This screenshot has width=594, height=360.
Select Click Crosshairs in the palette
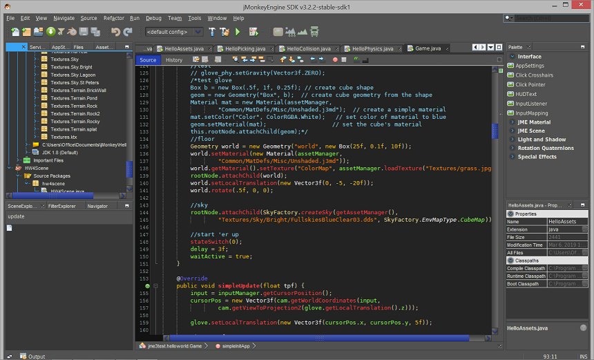(x=534, y=75)
